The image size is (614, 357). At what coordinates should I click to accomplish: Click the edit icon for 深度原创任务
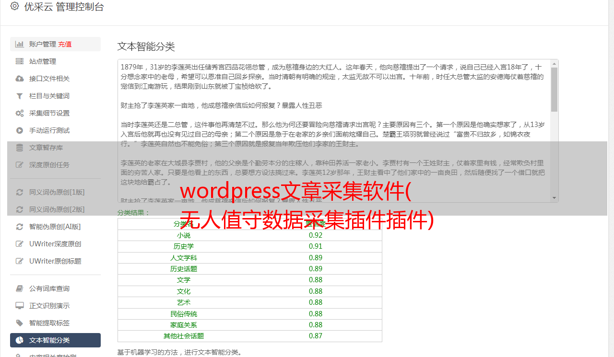click(x=20, y=165)
